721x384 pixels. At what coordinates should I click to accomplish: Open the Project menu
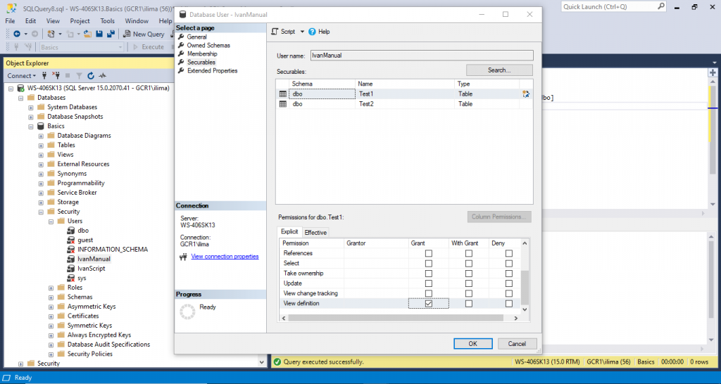[80, 20]
